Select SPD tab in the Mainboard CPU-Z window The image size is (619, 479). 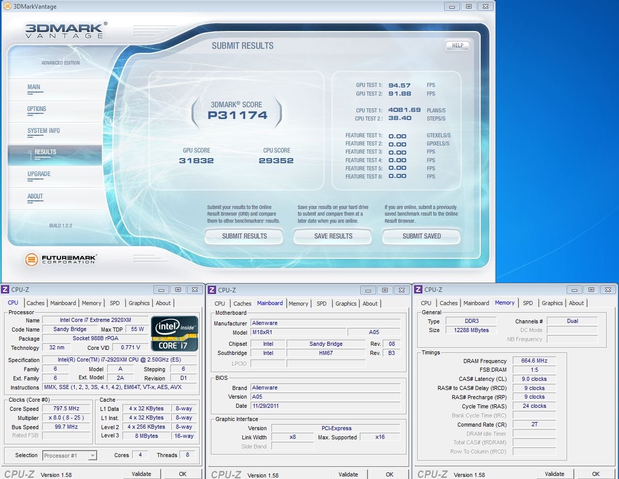coord(322,304)
